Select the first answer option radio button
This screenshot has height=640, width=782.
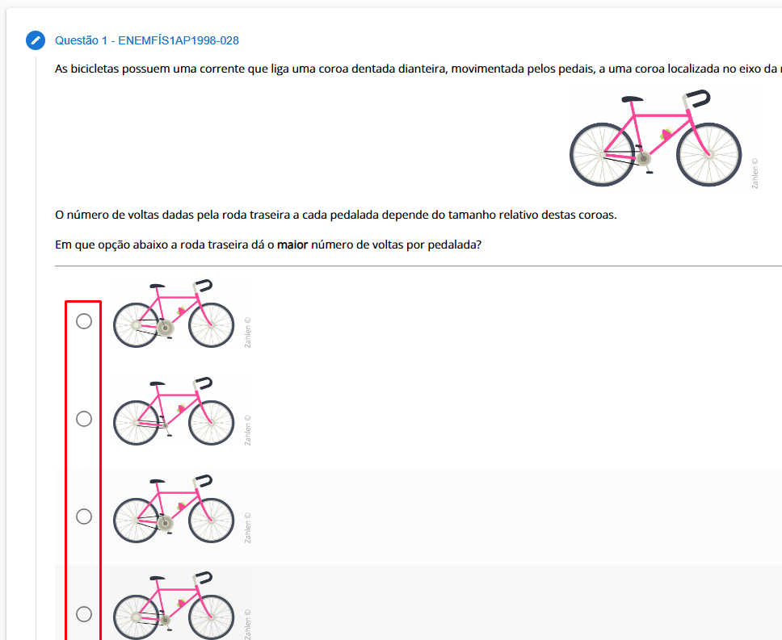coord(84,321)
